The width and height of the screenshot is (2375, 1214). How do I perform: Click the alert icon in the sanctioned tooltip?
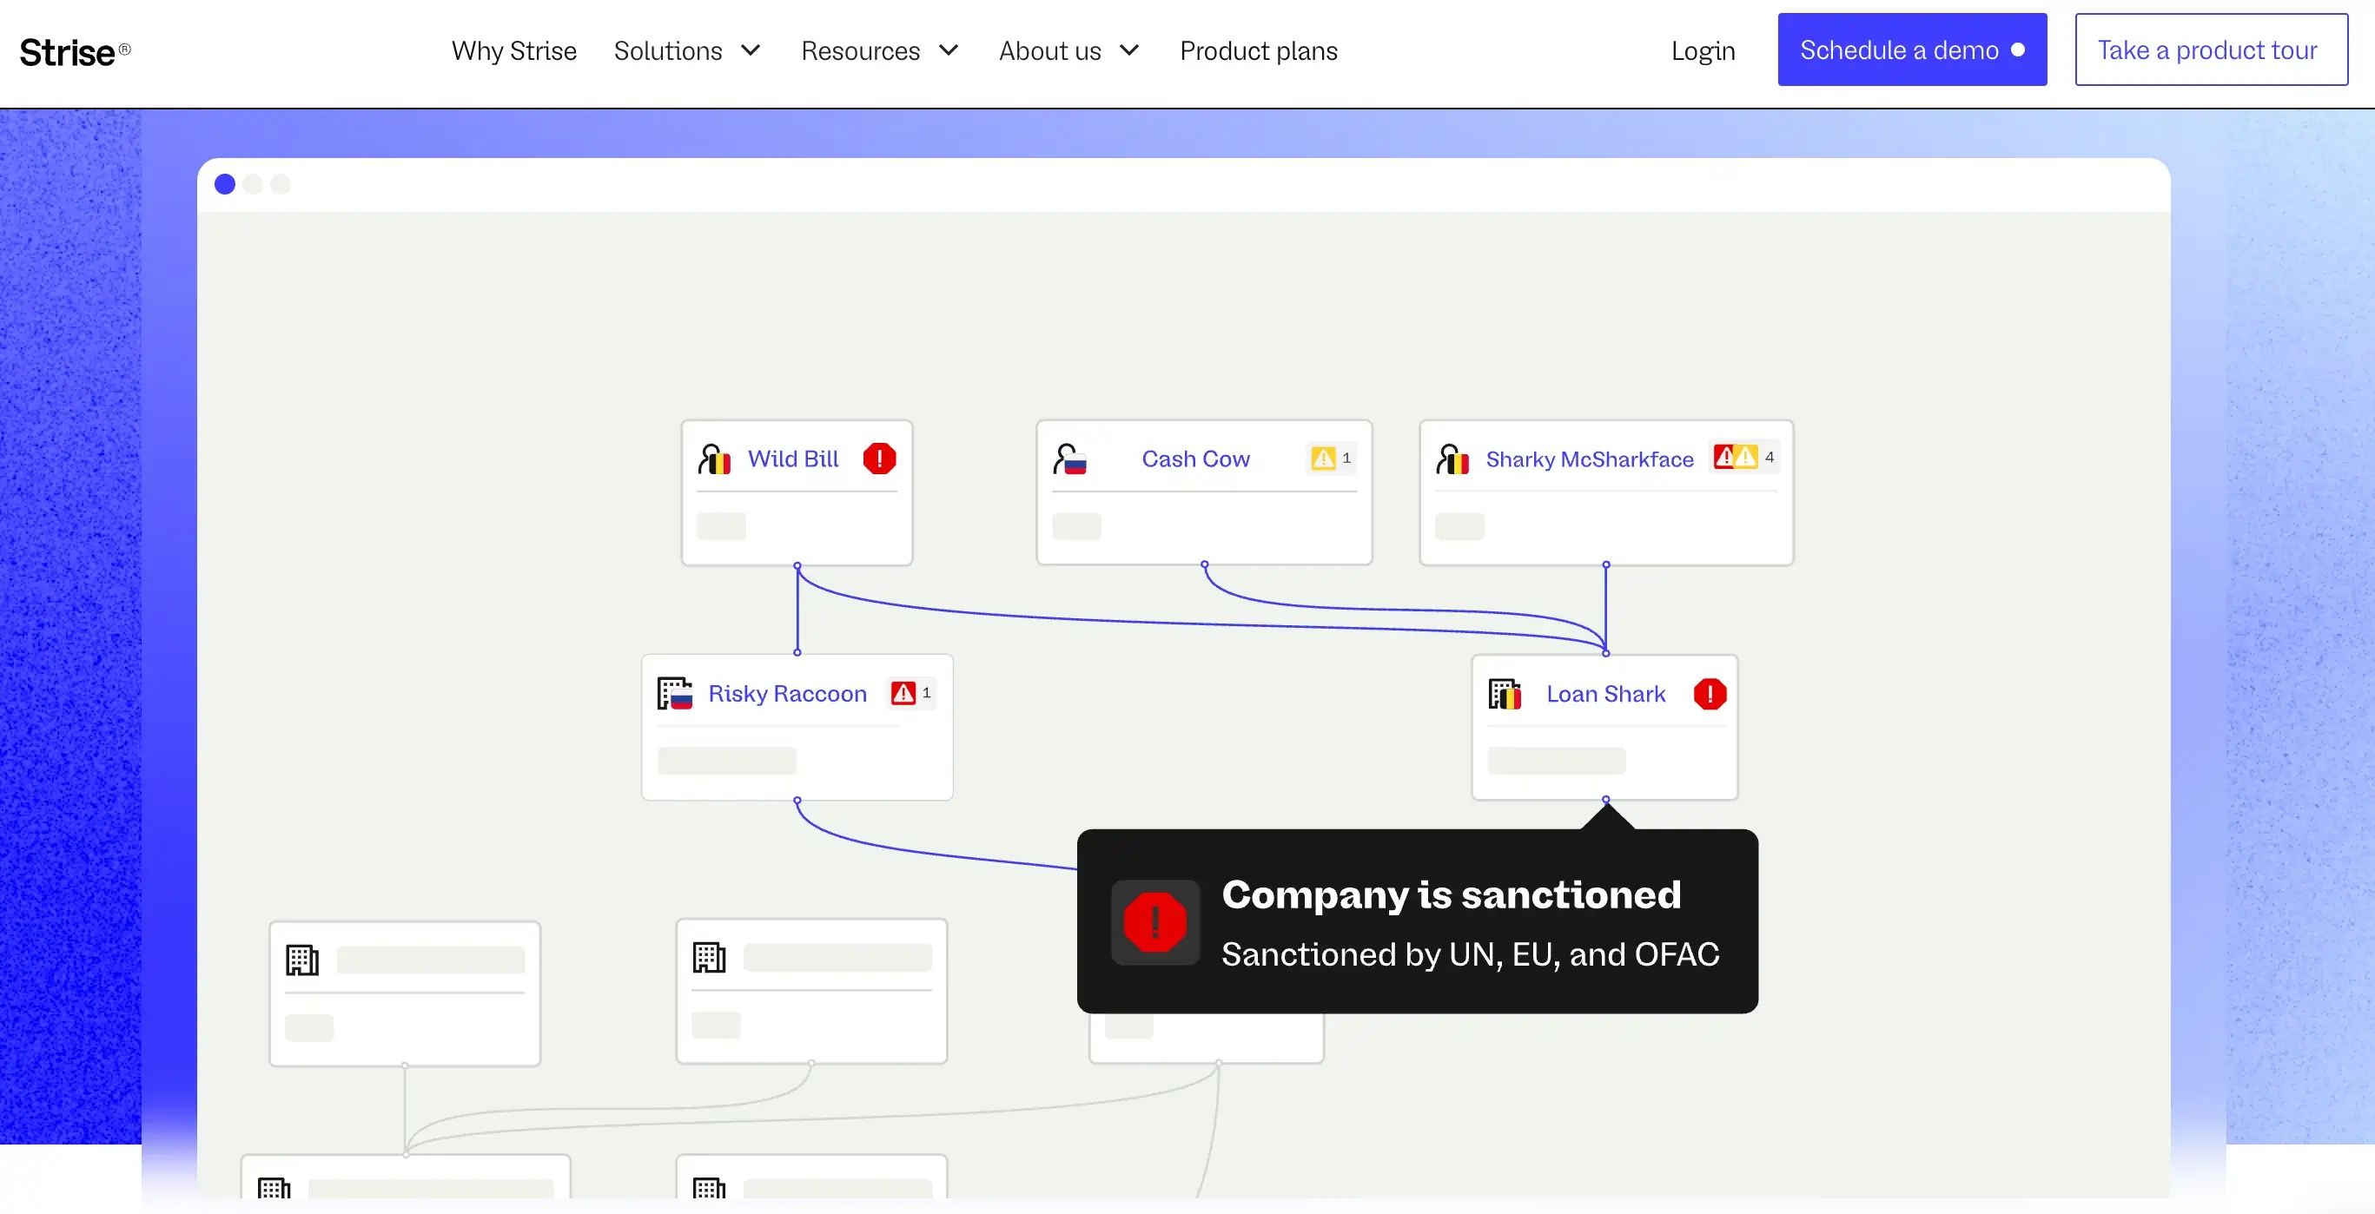(x=1154, y=922)
